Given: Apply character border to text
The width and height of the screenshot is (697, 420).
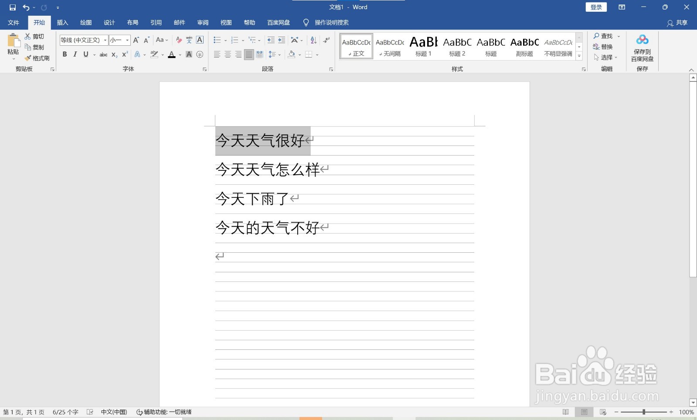Looking at the screenshot, I should pos(200,40).
